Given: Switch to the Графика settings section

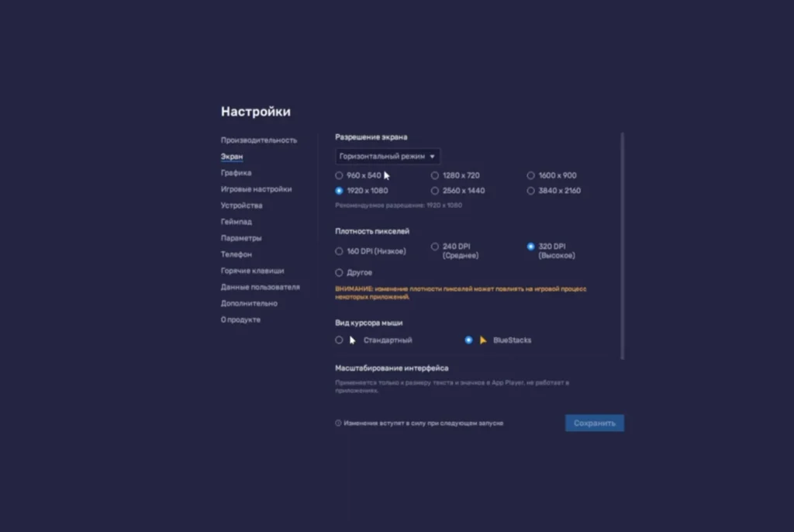Looking at the screenshot, I should coord(236,173).
